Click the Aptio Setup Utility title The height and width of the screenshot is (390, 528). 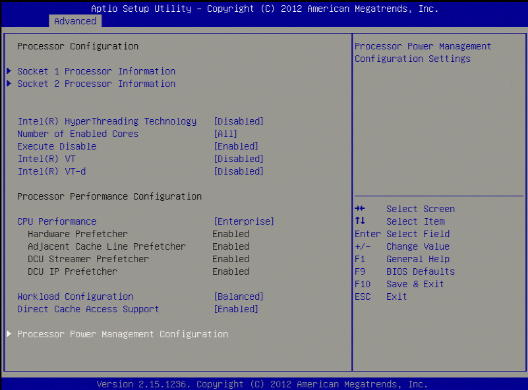coord(265,9)
